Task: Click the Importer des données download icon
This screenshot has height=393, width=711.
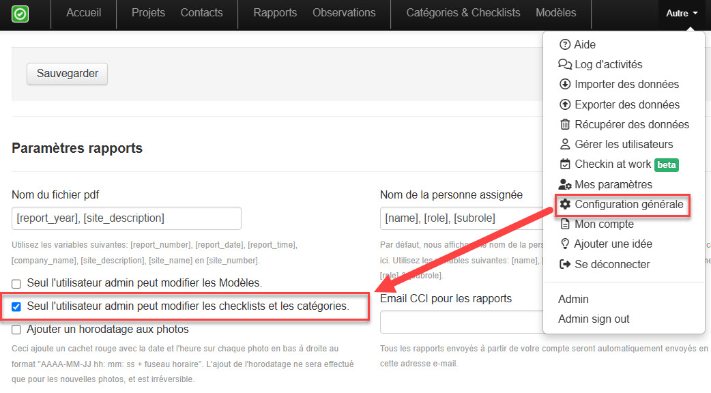Action: (x=564, y=85)
